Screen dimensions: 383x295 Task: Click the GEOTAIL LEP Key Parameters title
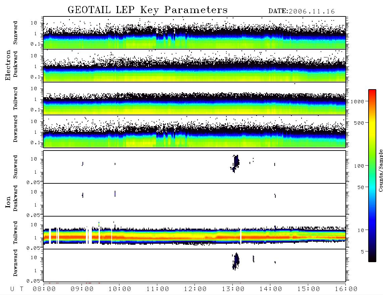pyautogui.click(x=148, y=10)
